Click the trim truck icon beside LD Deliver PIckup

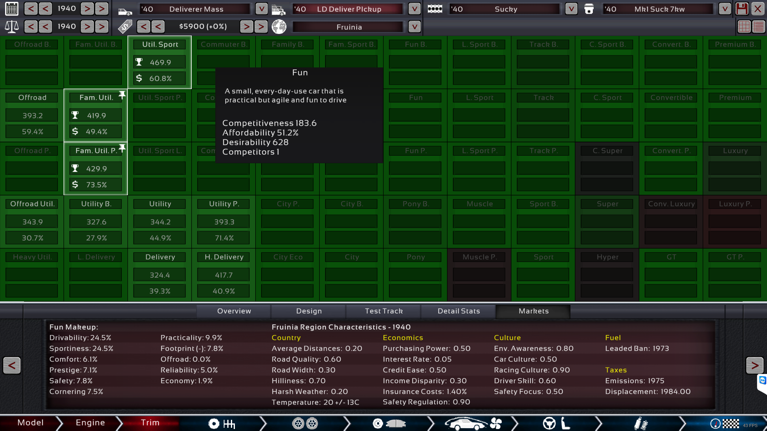point(278,10)
